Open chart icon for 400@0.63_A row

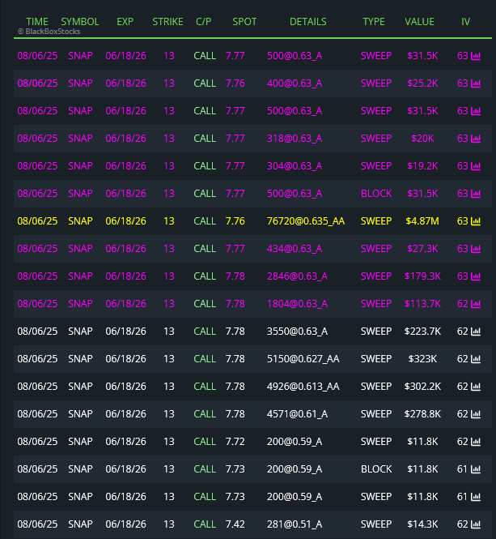[x=476, y=83]
